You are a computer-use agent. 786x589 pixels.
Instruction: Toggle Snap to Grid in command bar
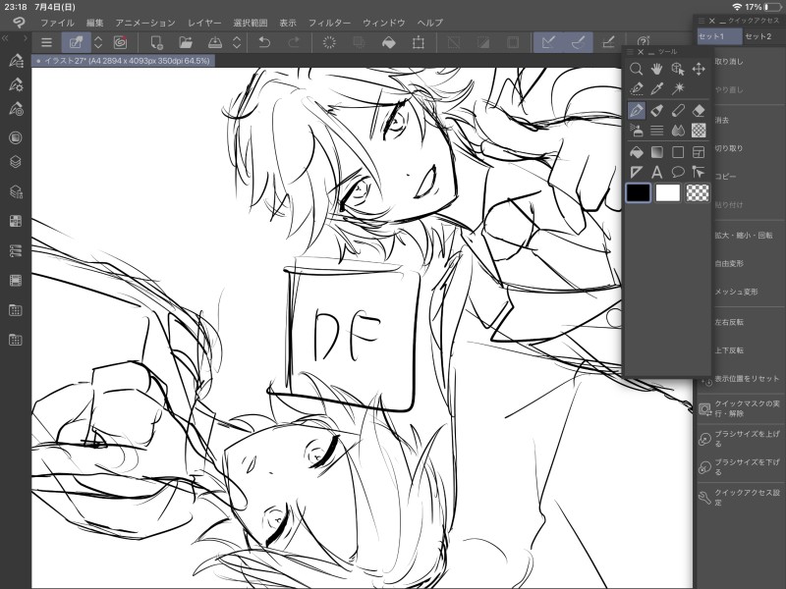(608, 42)
